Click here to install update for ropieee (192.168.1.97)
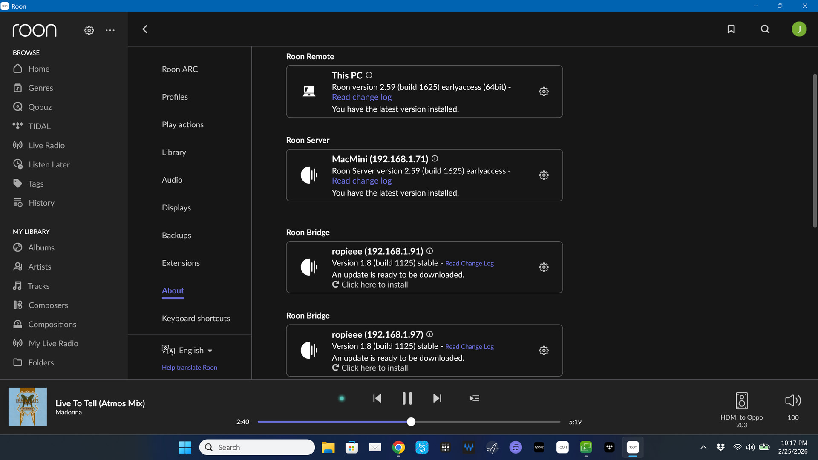Image resolution: width=818 pixels, height=460 pixels. click(370, 368)
